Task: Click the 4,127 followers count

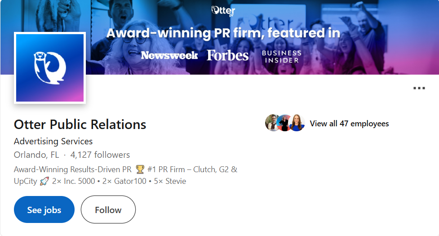Action: click(x=100, y=155)
